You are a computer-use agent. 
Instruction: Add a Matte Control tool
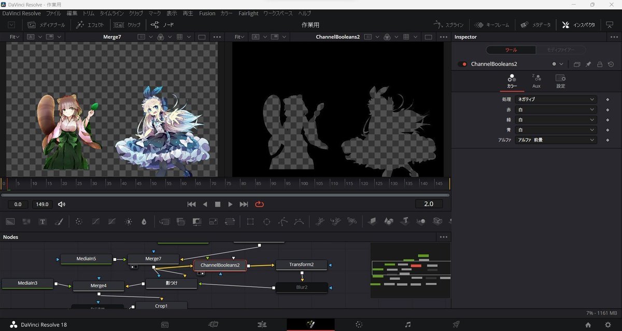point(197,222)
